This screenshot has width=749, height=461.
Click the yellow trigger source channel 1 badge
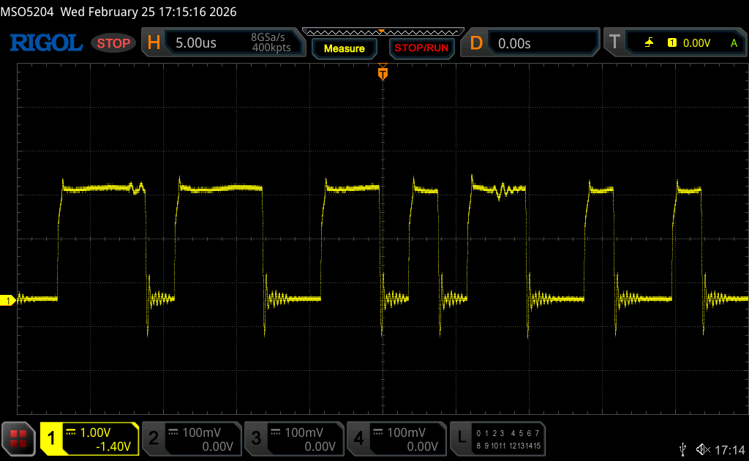[671, 43]
